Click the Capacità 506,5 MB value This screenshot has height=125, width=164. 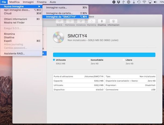[x=99, y=81]
